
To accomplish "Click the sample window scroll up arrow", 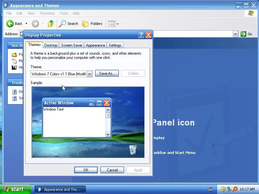I will (108, 110).
